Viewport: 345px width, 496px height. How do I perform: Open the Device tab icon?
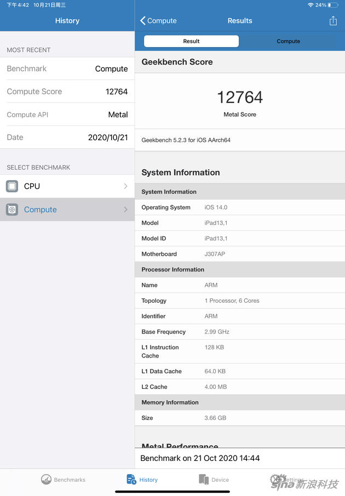click(204, 479)
